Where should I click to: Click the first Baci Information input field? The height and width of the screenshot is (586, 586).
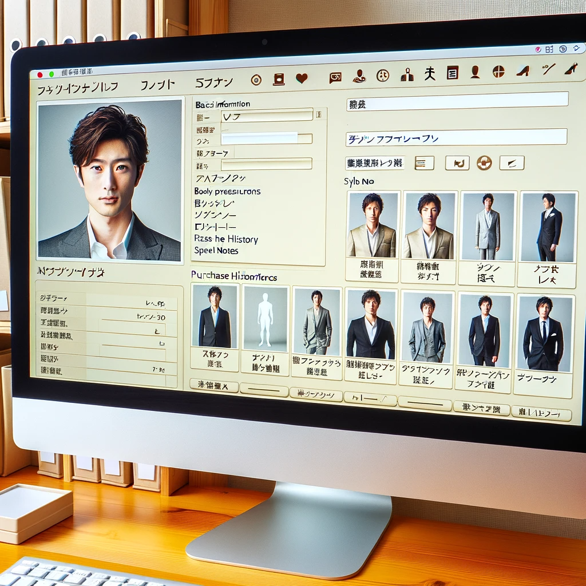[267, 116]
